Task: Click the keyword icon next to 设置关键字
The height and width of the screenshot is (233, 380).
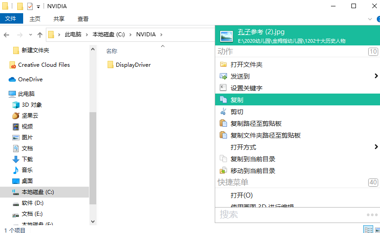Action: [x=223, y=88]
